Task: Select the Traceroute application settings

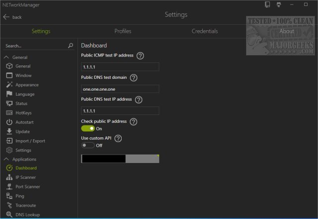Action: pos(25,205)
